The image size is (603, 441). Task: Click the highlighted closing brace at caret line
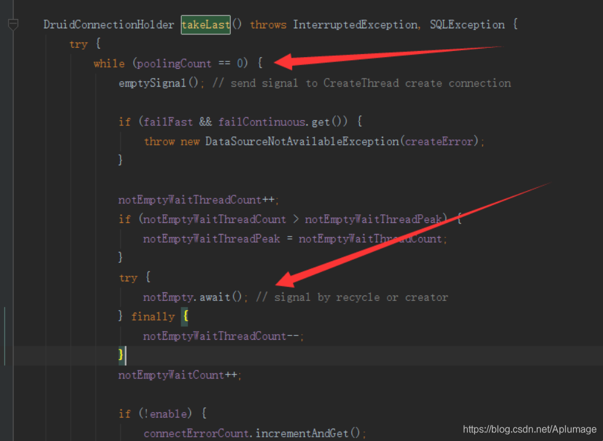click(x=121, y=355)
